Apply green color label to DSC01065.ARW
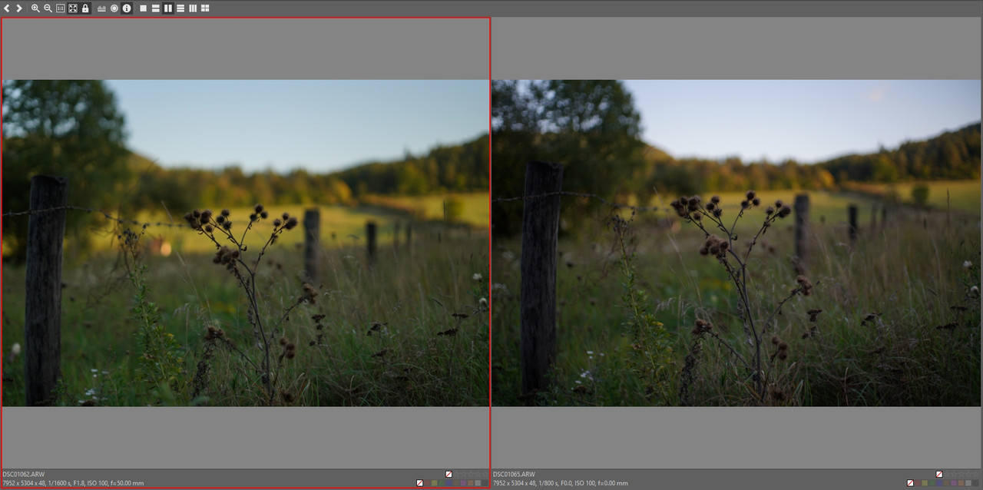Viewport: 983px width, 490px height. point(932,483)
